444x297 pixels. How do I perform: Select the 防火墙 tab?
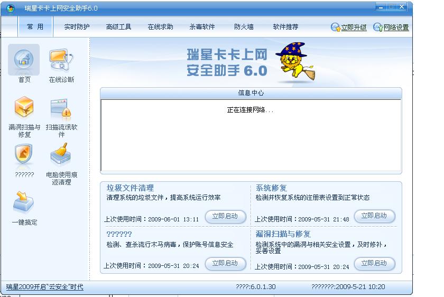(x=244, y=27)
